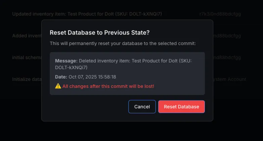Select the 'Added invent' commit row behind dialog
This screenshot has width=263, height=141.
(x=26, y=36)
